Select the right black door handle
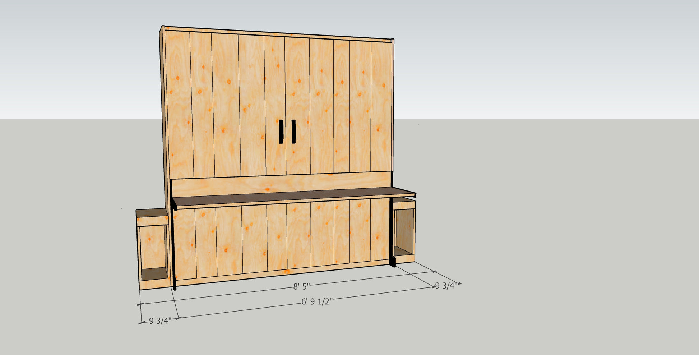This screenshot has height=355, width=699. click(293, 132)
